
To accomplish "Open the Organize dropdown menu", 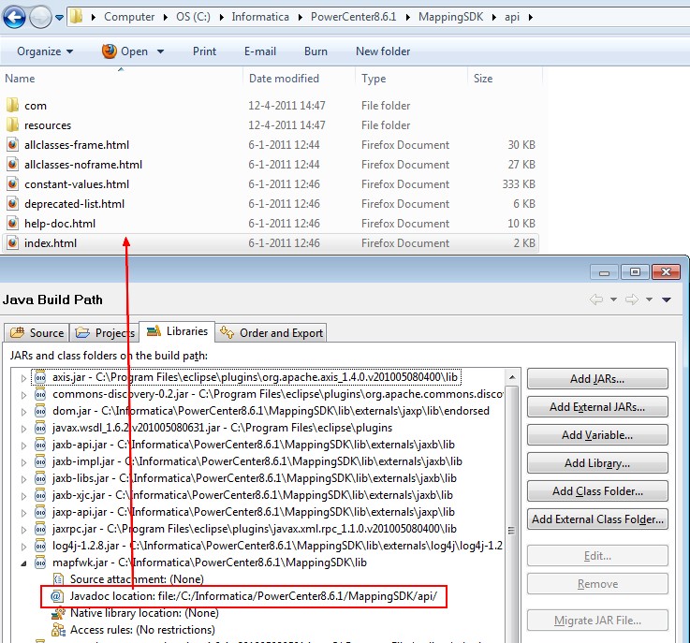I will (x=44, y=51).
